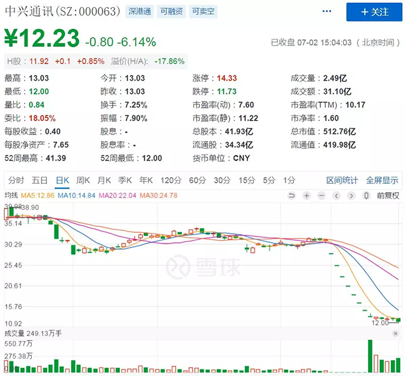Viewport: 406px width, 376px height.
Task: Click the MA5:12.86 indicator label
Action: click(37, 195)
